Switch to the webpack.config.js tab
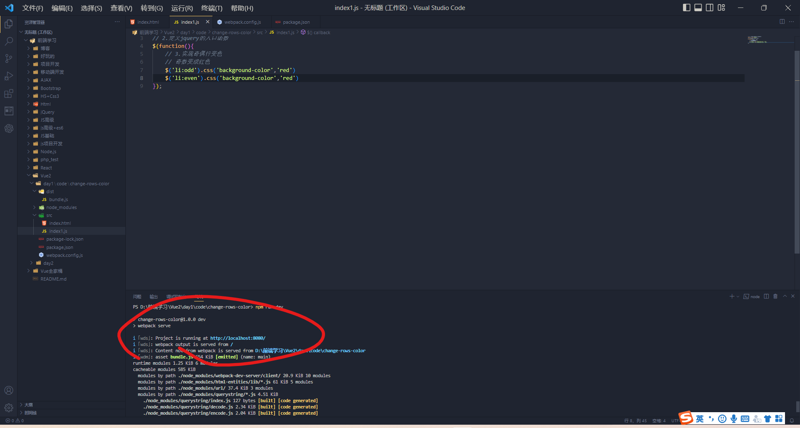The image size is (800, 428). tap(242, 22)
